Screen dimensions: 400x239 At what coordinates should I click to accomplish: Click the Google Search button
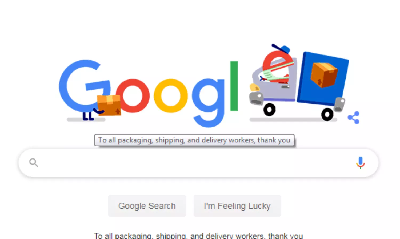147,206
